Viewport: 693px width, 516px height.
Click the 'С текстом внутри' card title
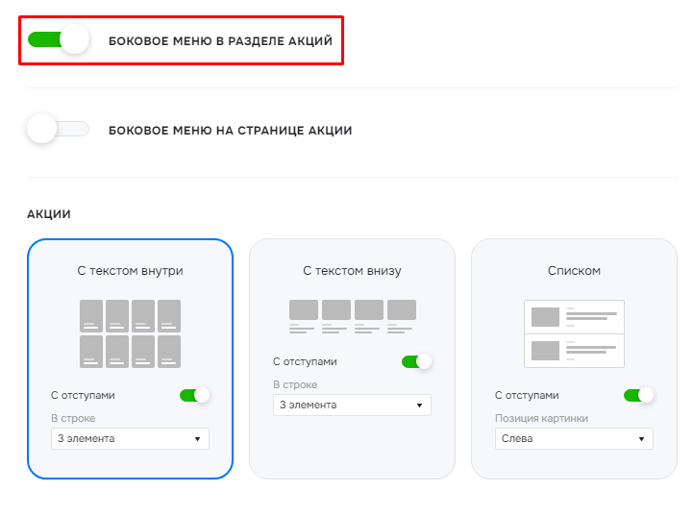(x=130, y=270)
